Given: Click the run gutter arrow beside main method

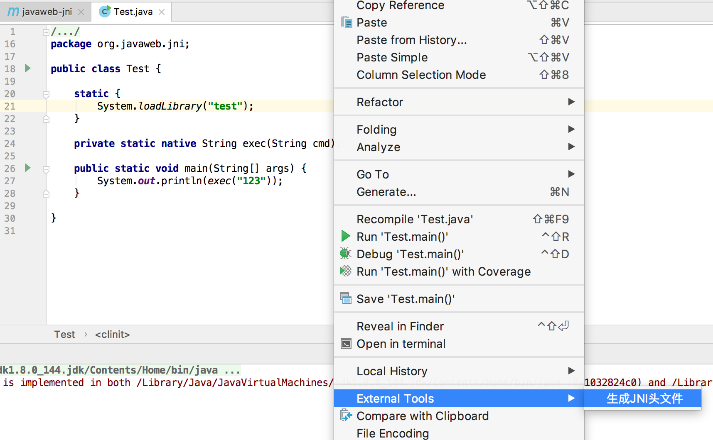Looking at the screenshot, I should pos(28,168).
